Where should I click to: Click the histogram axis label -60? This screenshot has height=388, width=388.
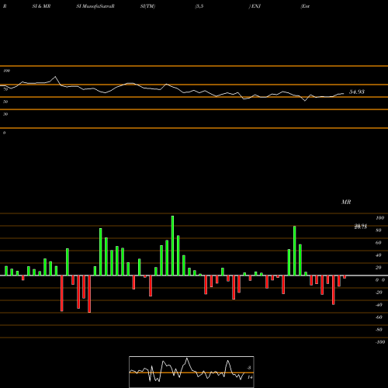379,317
